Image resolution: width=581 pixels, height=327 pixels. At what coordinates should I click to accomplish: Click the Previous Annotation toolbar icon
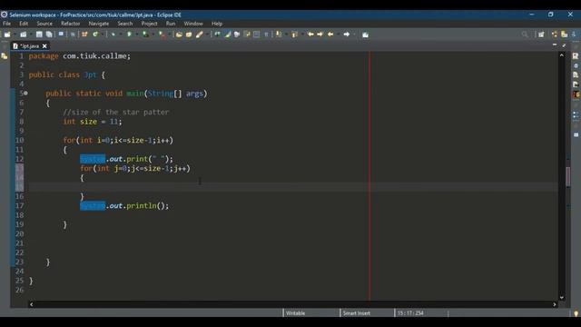click(294, 35)
